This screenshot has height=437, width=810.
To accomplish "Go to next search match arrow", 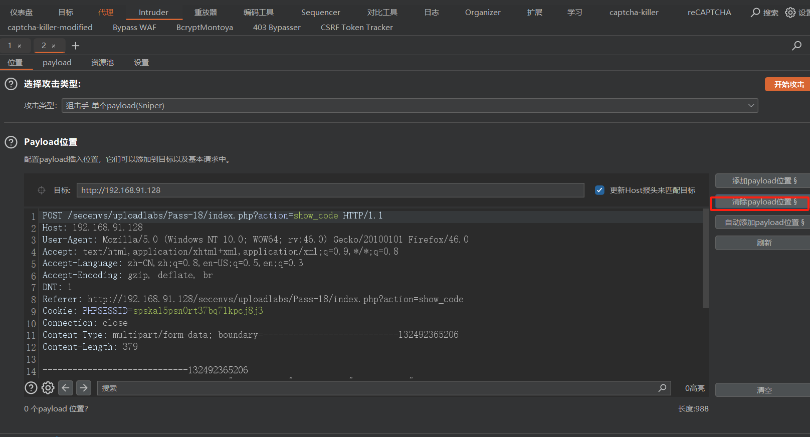I will pos(84,388).
